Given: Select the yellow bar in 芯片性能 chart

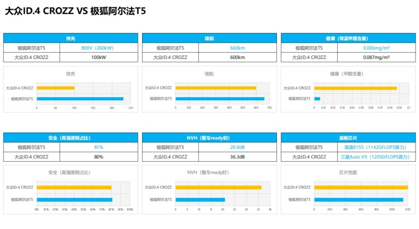Looking at the screenshot, I should 361,187.
